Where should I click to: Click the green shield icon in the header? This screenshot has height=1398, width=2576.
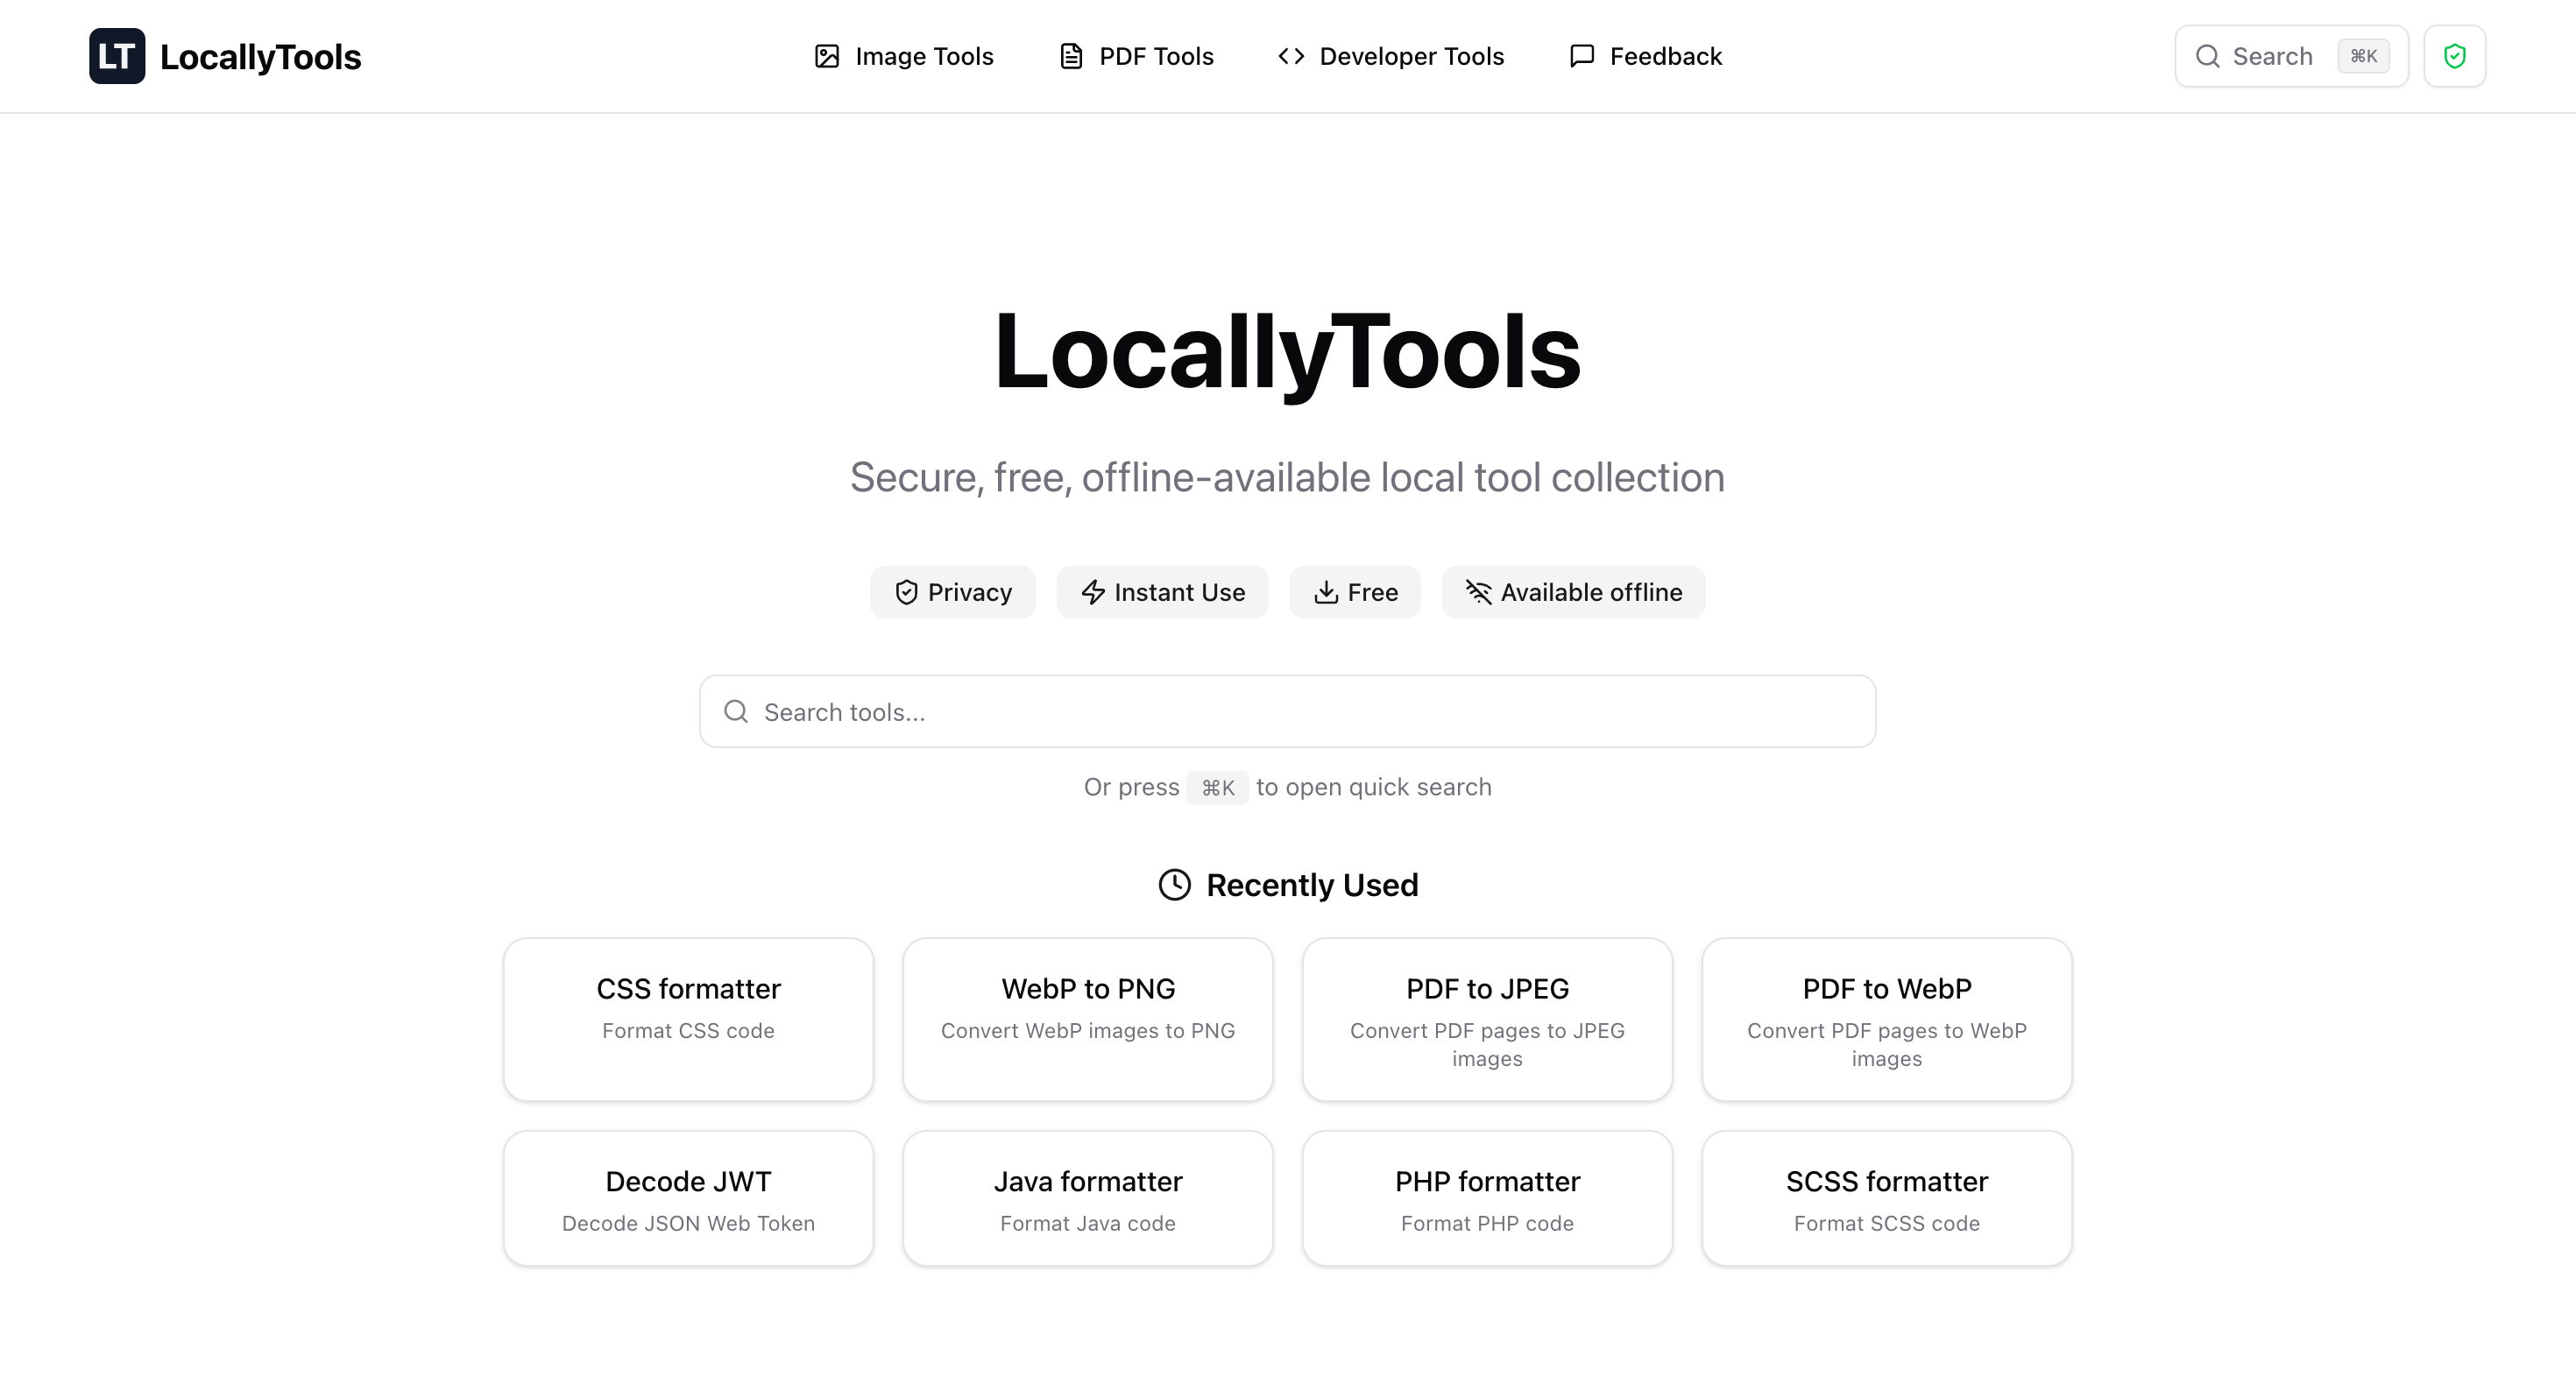[x=2454, y=56]
